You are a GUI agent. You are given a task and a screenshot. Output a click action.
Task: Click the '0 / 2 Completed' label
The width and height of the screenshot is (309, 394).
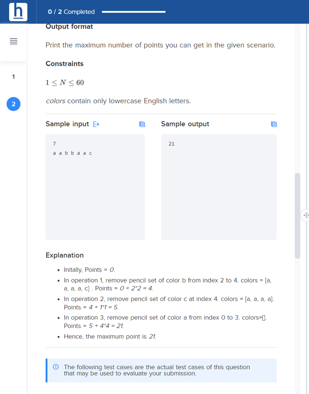click(71, 12)
